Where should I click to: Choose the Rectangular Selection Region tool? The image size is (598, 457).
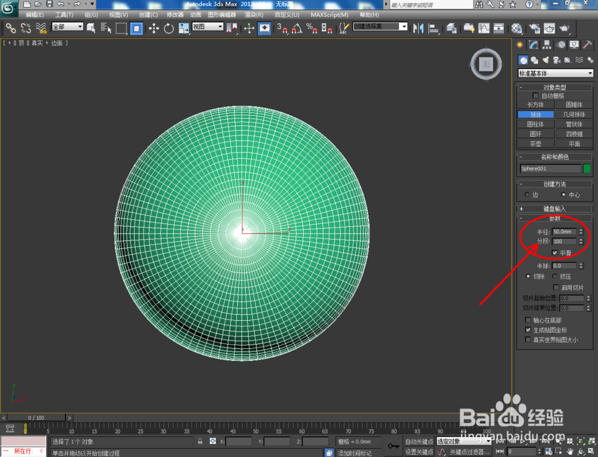point(121,28)
